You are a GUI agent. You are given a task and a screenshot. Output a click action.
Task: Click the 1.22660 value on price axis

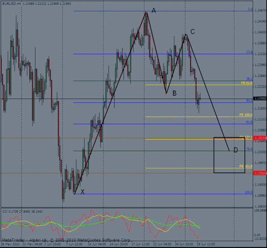coord(260,76)
